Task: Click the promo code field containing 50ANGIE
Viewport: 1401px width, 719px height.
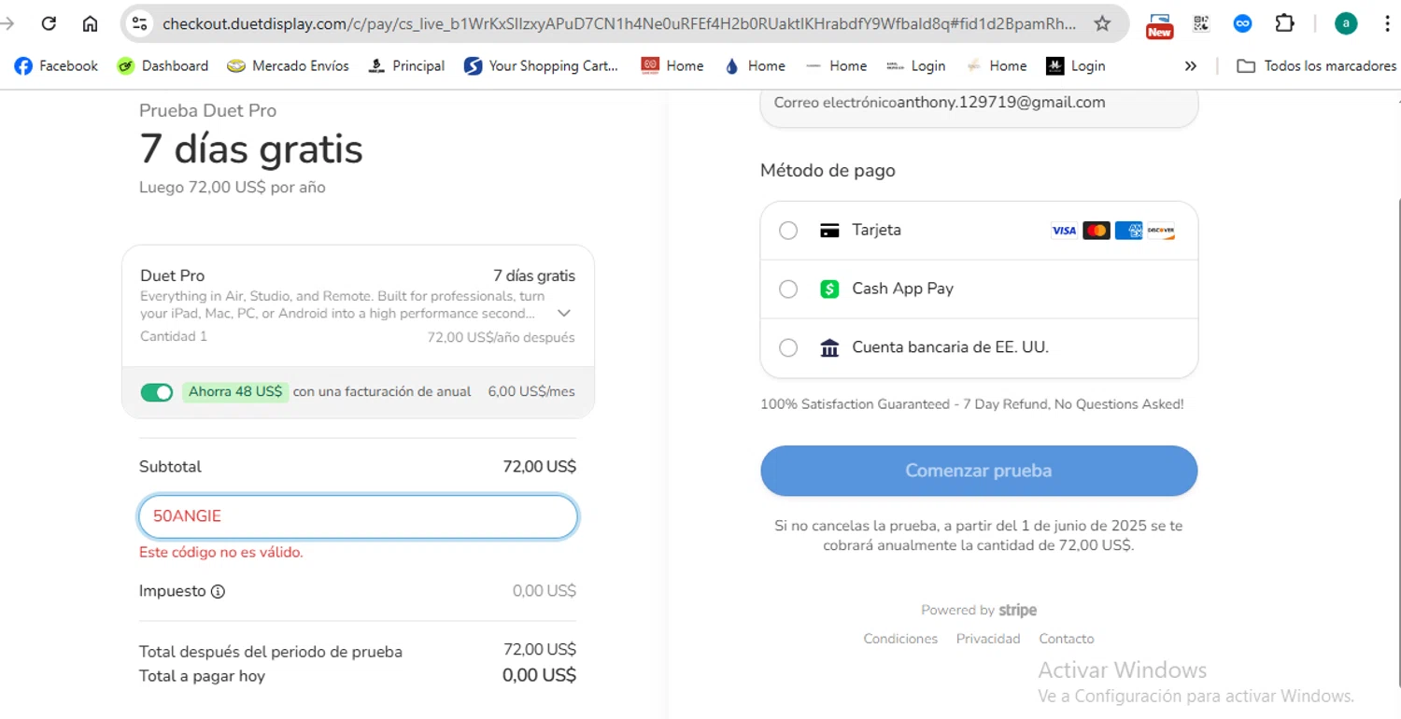Action: pyautogui.click(x=358, y=516)
